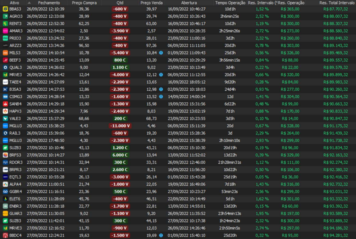The height and width of the screenshot is (239, 356).
Task: Click the Tempo Operação column header
Action: 230,2
